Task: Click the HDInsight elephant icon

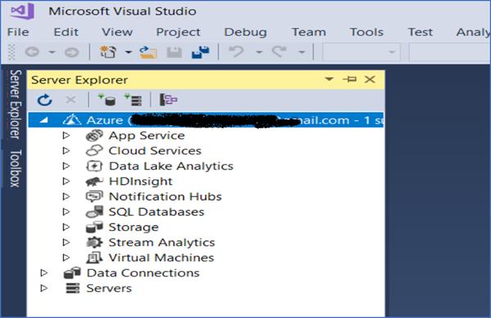Action: (x=94, y=181)
